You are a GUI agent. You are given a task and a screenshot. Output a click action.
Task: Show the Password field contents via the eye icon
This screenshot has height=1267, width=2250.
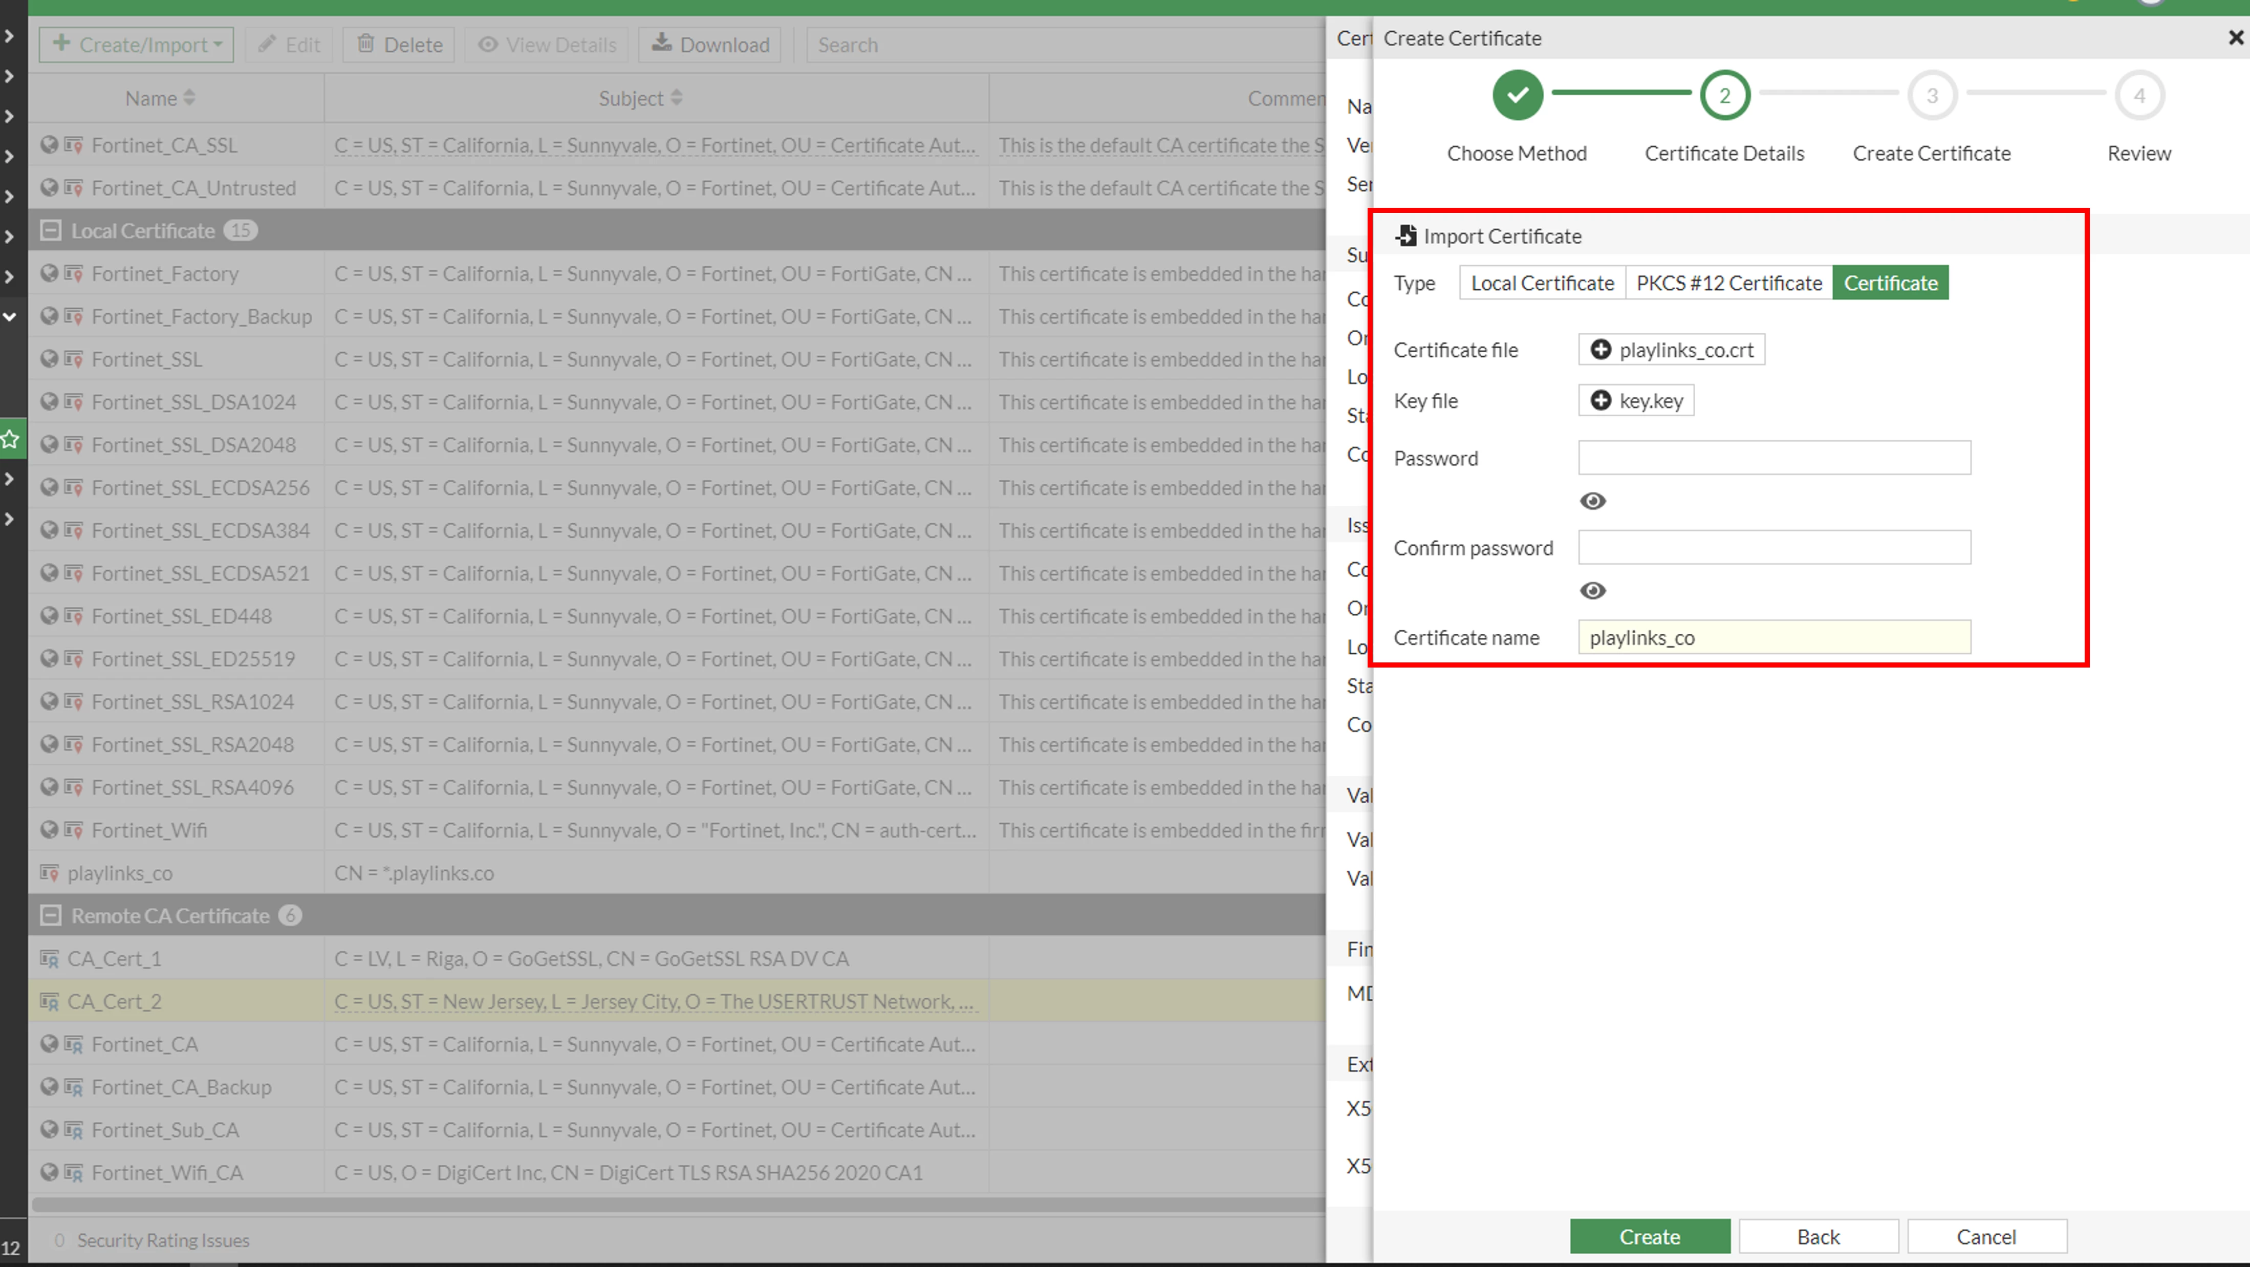(1592, 501)
